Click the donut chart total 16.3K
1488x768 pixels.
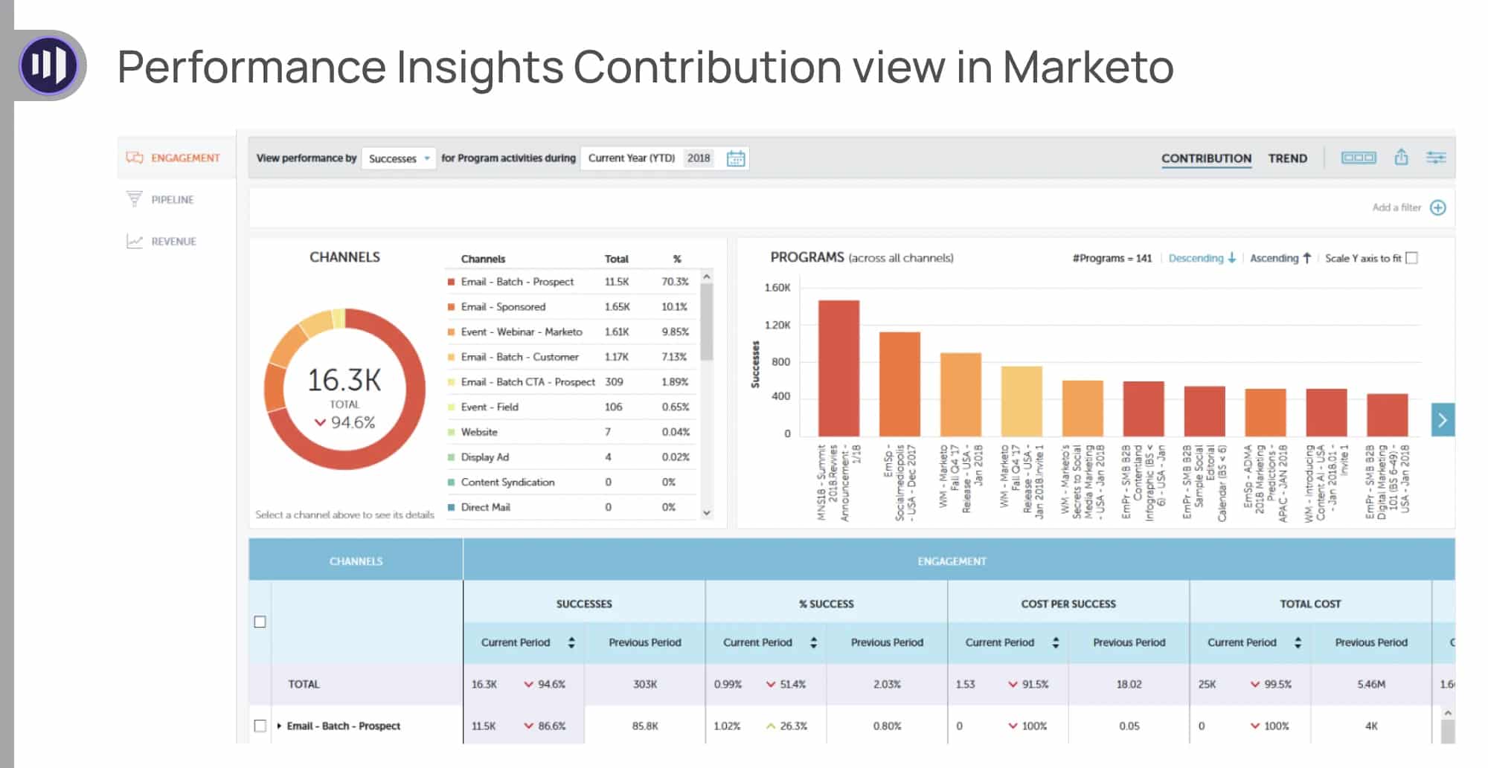click(344, 380)
